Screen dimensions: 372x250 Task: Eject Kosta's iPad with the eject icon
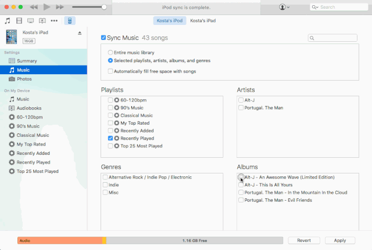coord(80,33)
